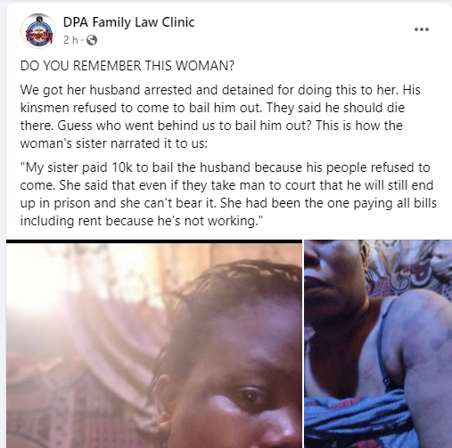Open the post's 2 h timestamp link

pos(70,40)
